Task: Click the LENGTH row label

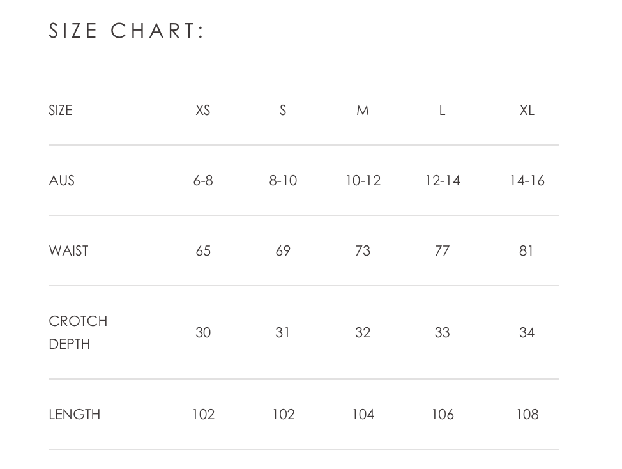Action: [75, 415]
